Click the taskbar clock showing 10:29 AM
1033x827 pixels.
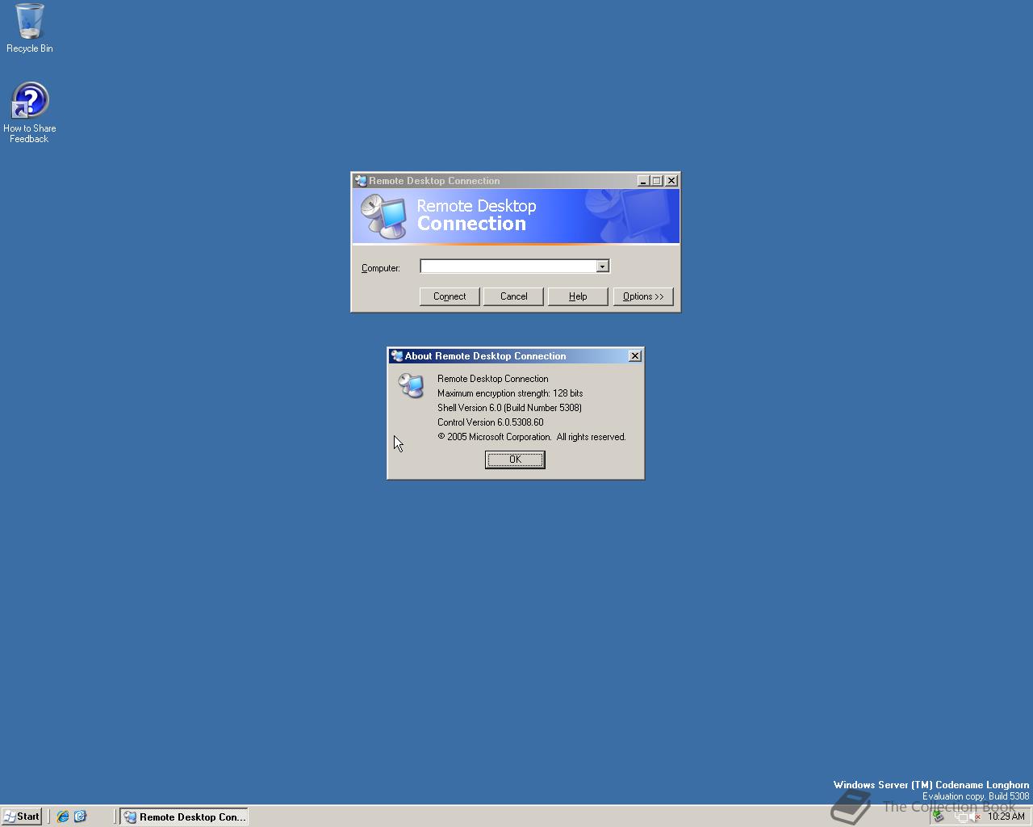pyautogui.click(x=1006, y=817)
